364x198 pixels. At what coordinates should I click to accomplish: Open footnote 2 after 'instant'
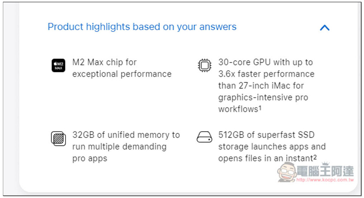(x=315, y=157)
